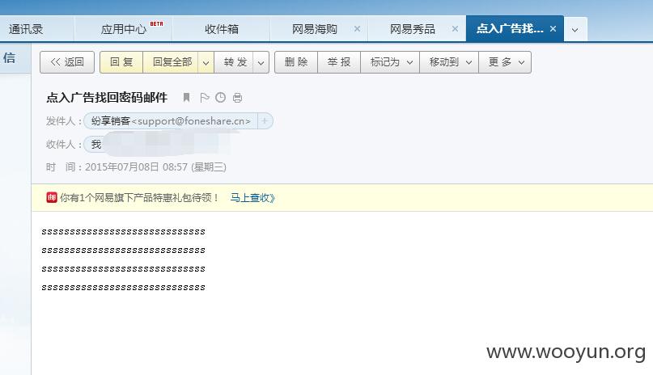Click the red gift icon in the promo bar
Image resolution: width=653 pixels, height=375 pixels.
click(52, 197)
